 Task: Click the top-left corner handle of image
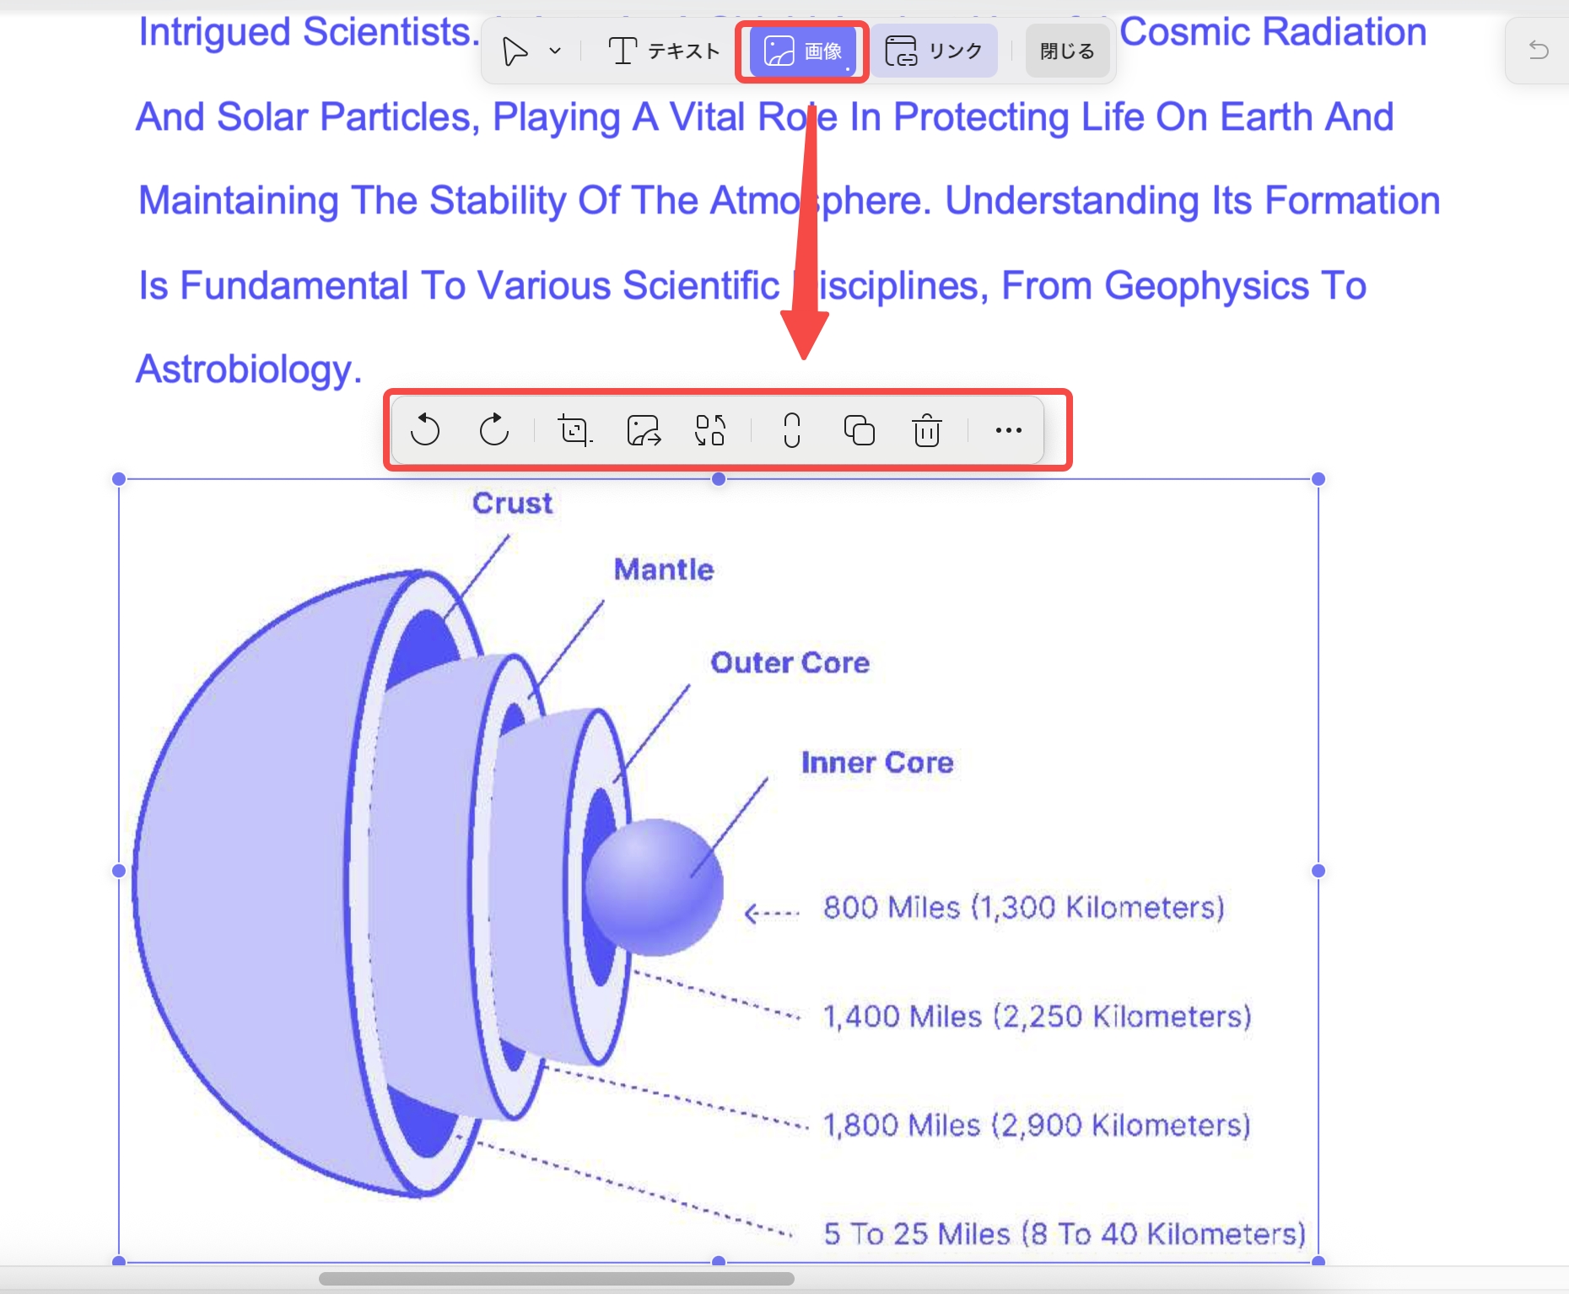click(119, 479)
